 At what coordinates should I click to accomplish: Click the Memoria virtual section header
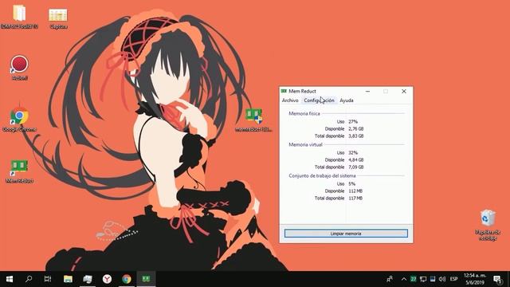coord(305,144)
